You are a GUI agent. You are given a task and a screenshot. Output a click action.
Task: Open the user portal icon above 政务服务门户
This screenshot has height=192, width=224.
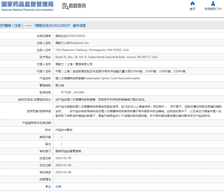click(x=213, y=3)
